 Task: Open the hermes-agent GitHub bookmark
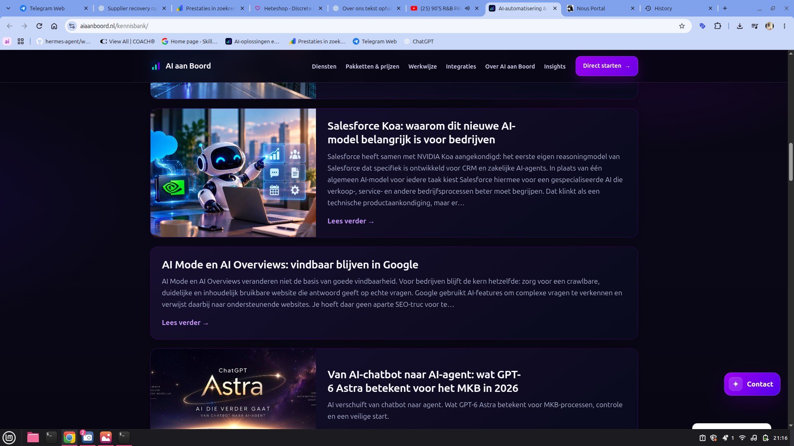64,41
